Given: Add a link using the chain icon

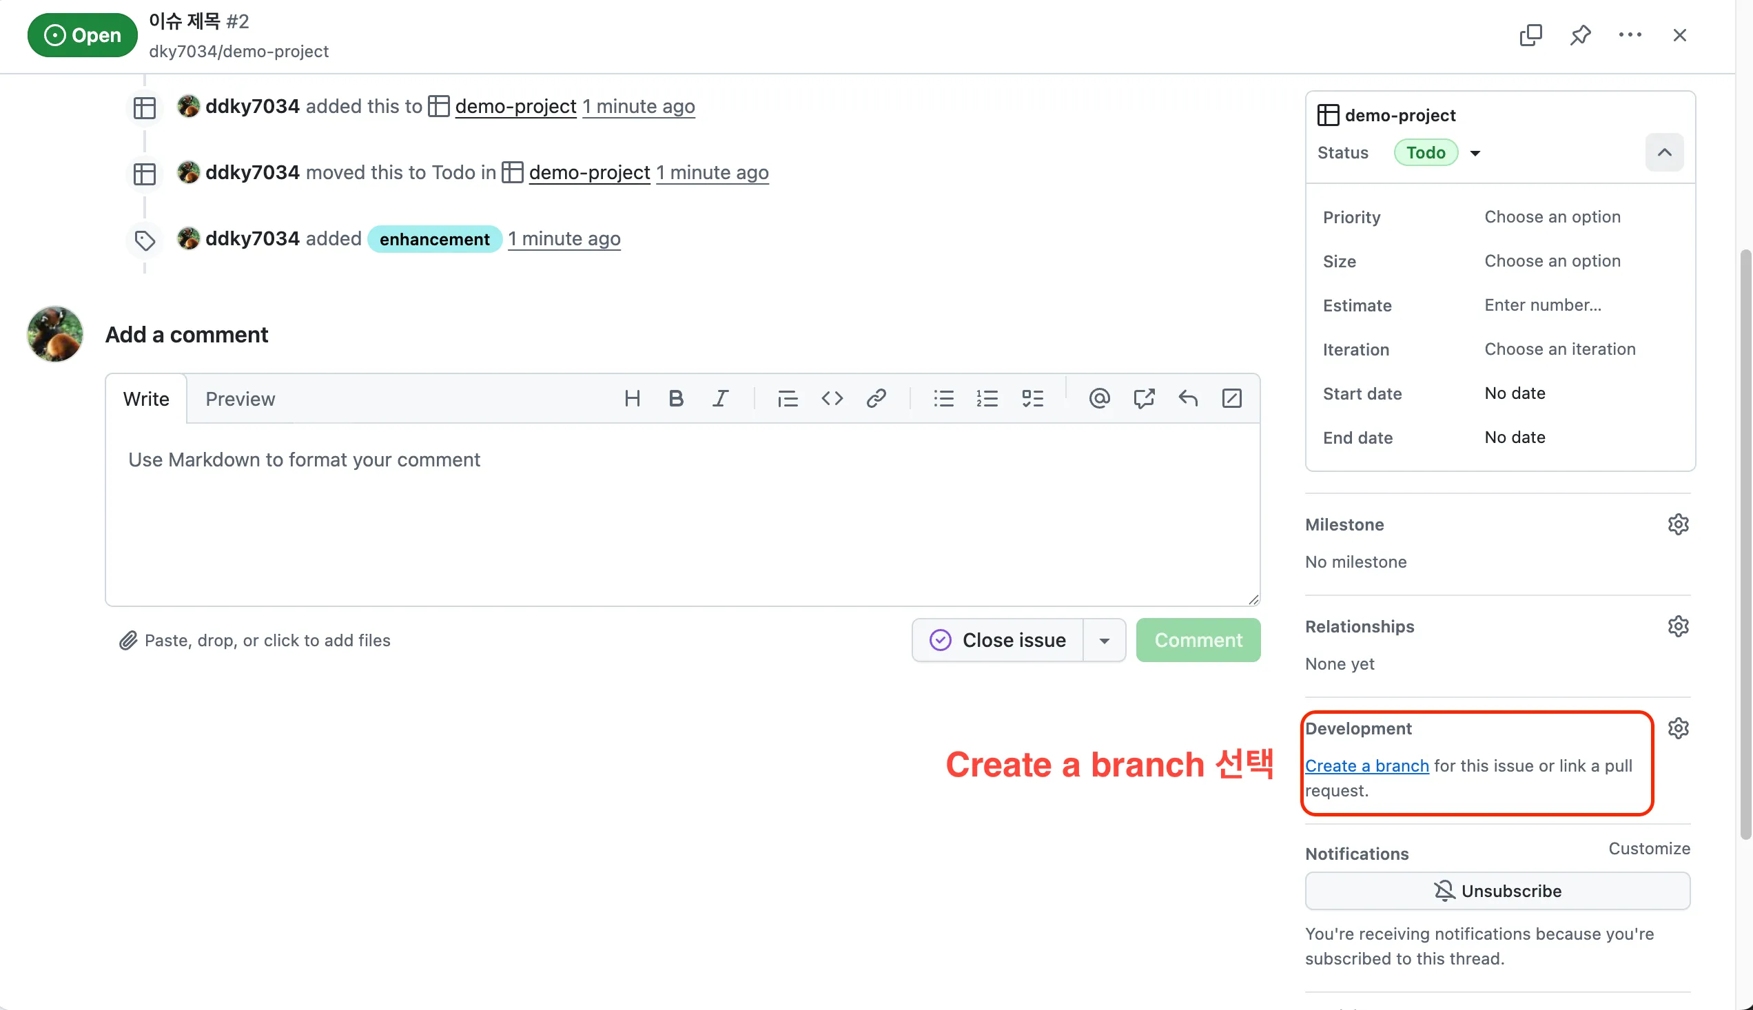Looking at the screenshot, I should tap(876, 399).
